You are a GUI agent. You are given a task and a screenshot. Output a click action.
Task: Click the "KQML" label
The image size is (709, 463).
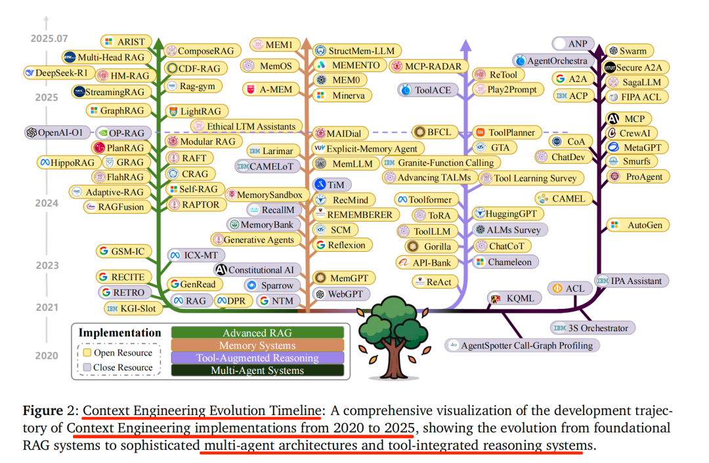tap(515, 298)
